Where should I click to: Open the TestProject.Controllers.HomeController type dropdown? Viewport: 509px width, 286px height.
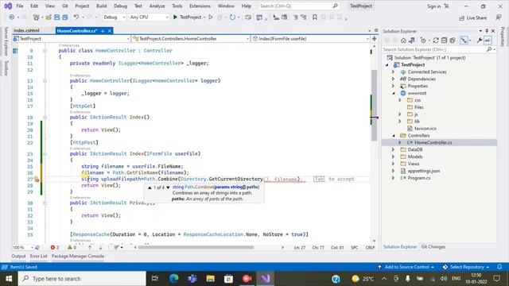pyautogui.click(x=191, y=39)
